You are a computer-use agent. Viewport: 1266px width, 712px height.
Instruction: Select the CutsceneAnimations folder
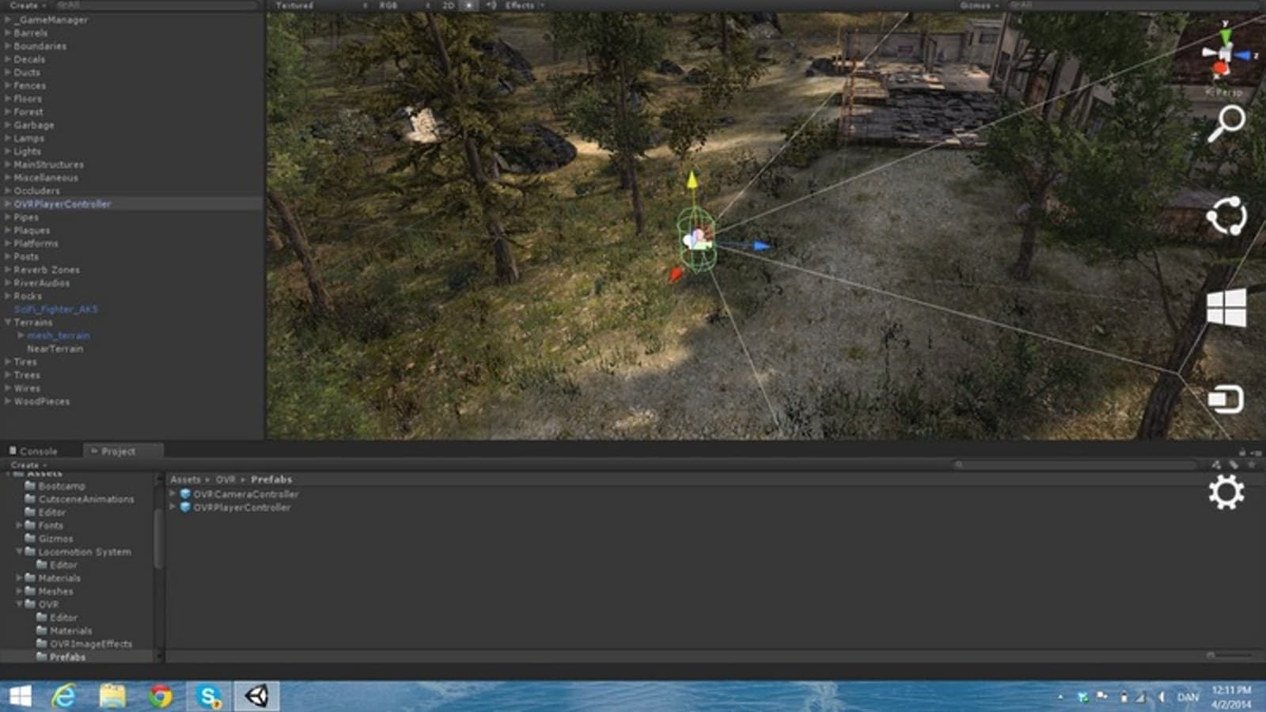(x=86, y=499)
